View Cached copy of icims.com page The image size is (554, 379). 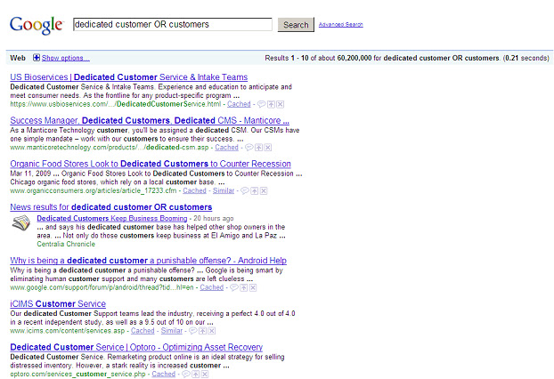coord(143,331)
